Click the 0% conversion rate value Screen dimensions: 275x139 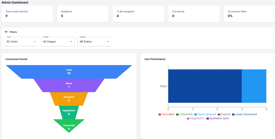click(x=230, y=16)
